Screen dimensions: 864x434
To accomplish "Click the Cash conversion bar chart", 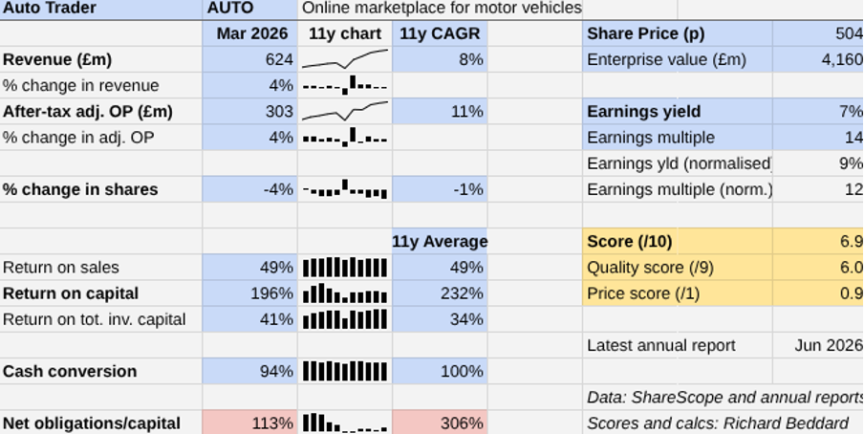I will 345,372.
